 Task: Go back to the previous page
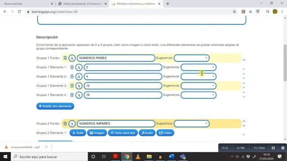pos(5,12)
